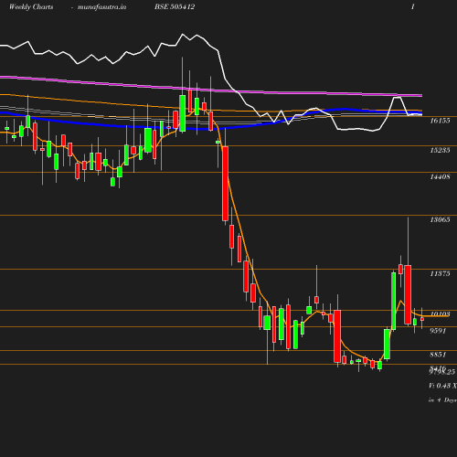The width and height of the screenshot is (457, 457).
Task: Click the 11375 price level label
Action: (440, 273)
